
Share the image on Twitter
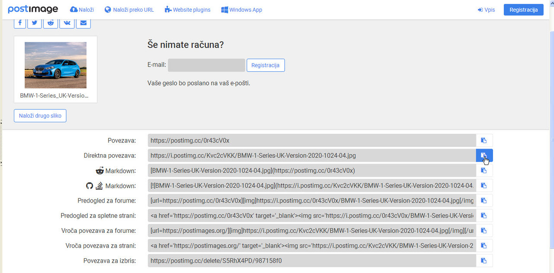35,23
